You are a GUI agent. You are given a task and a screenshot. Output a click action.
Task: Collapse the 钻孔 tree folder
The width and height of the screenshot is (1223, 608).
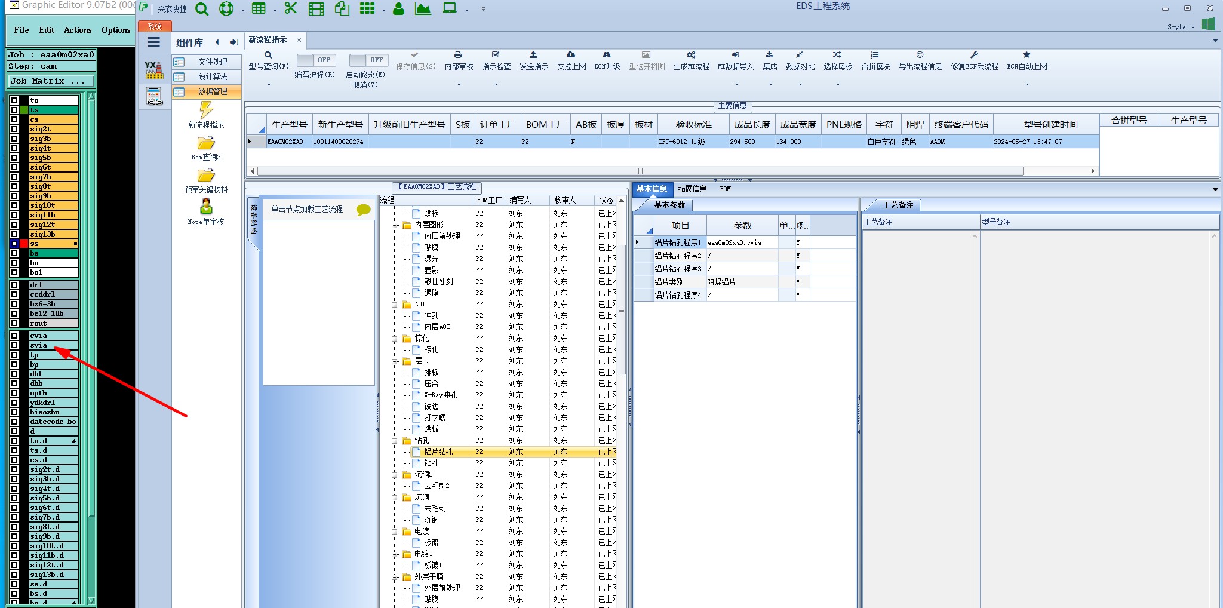[395, 441]
